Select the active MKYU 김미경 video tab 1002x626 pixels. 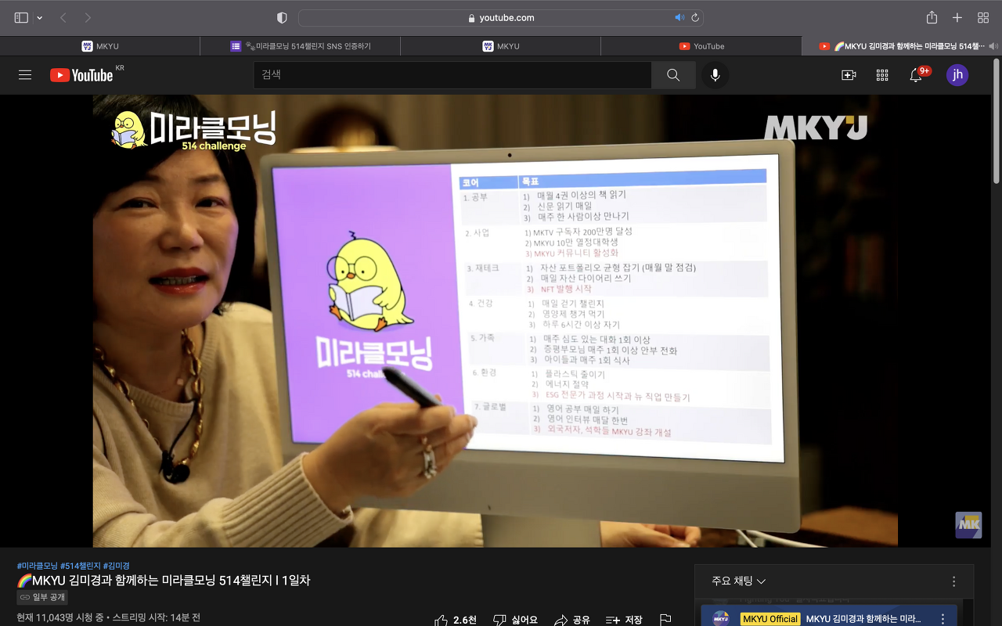902,46
